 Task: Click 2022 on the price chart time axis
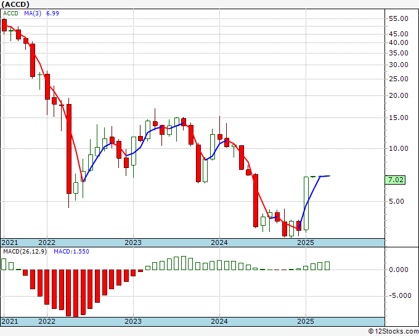coord(47,242)
